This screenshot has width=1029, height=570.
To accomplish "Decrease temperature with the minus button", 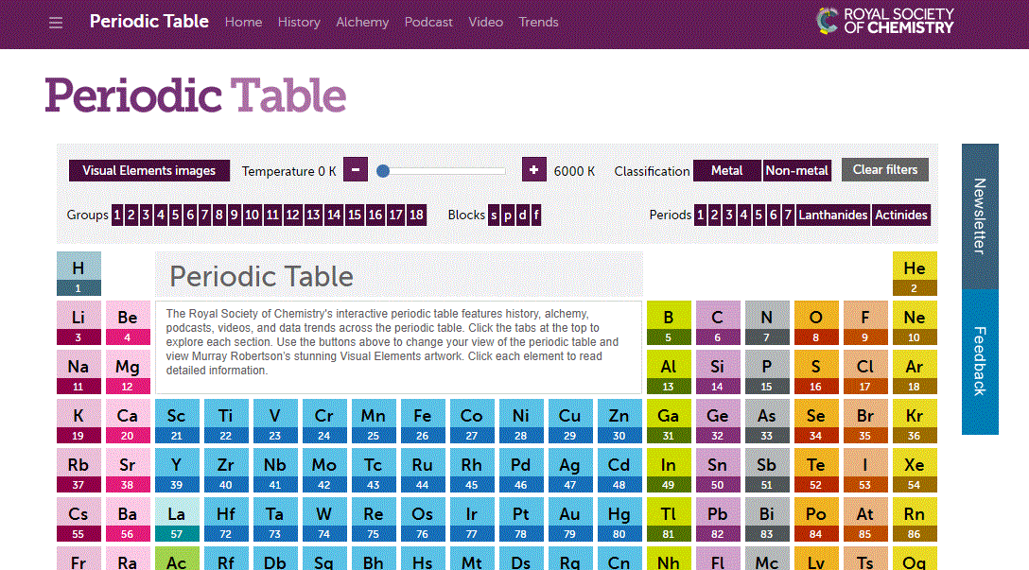I will tap(356, 170).
